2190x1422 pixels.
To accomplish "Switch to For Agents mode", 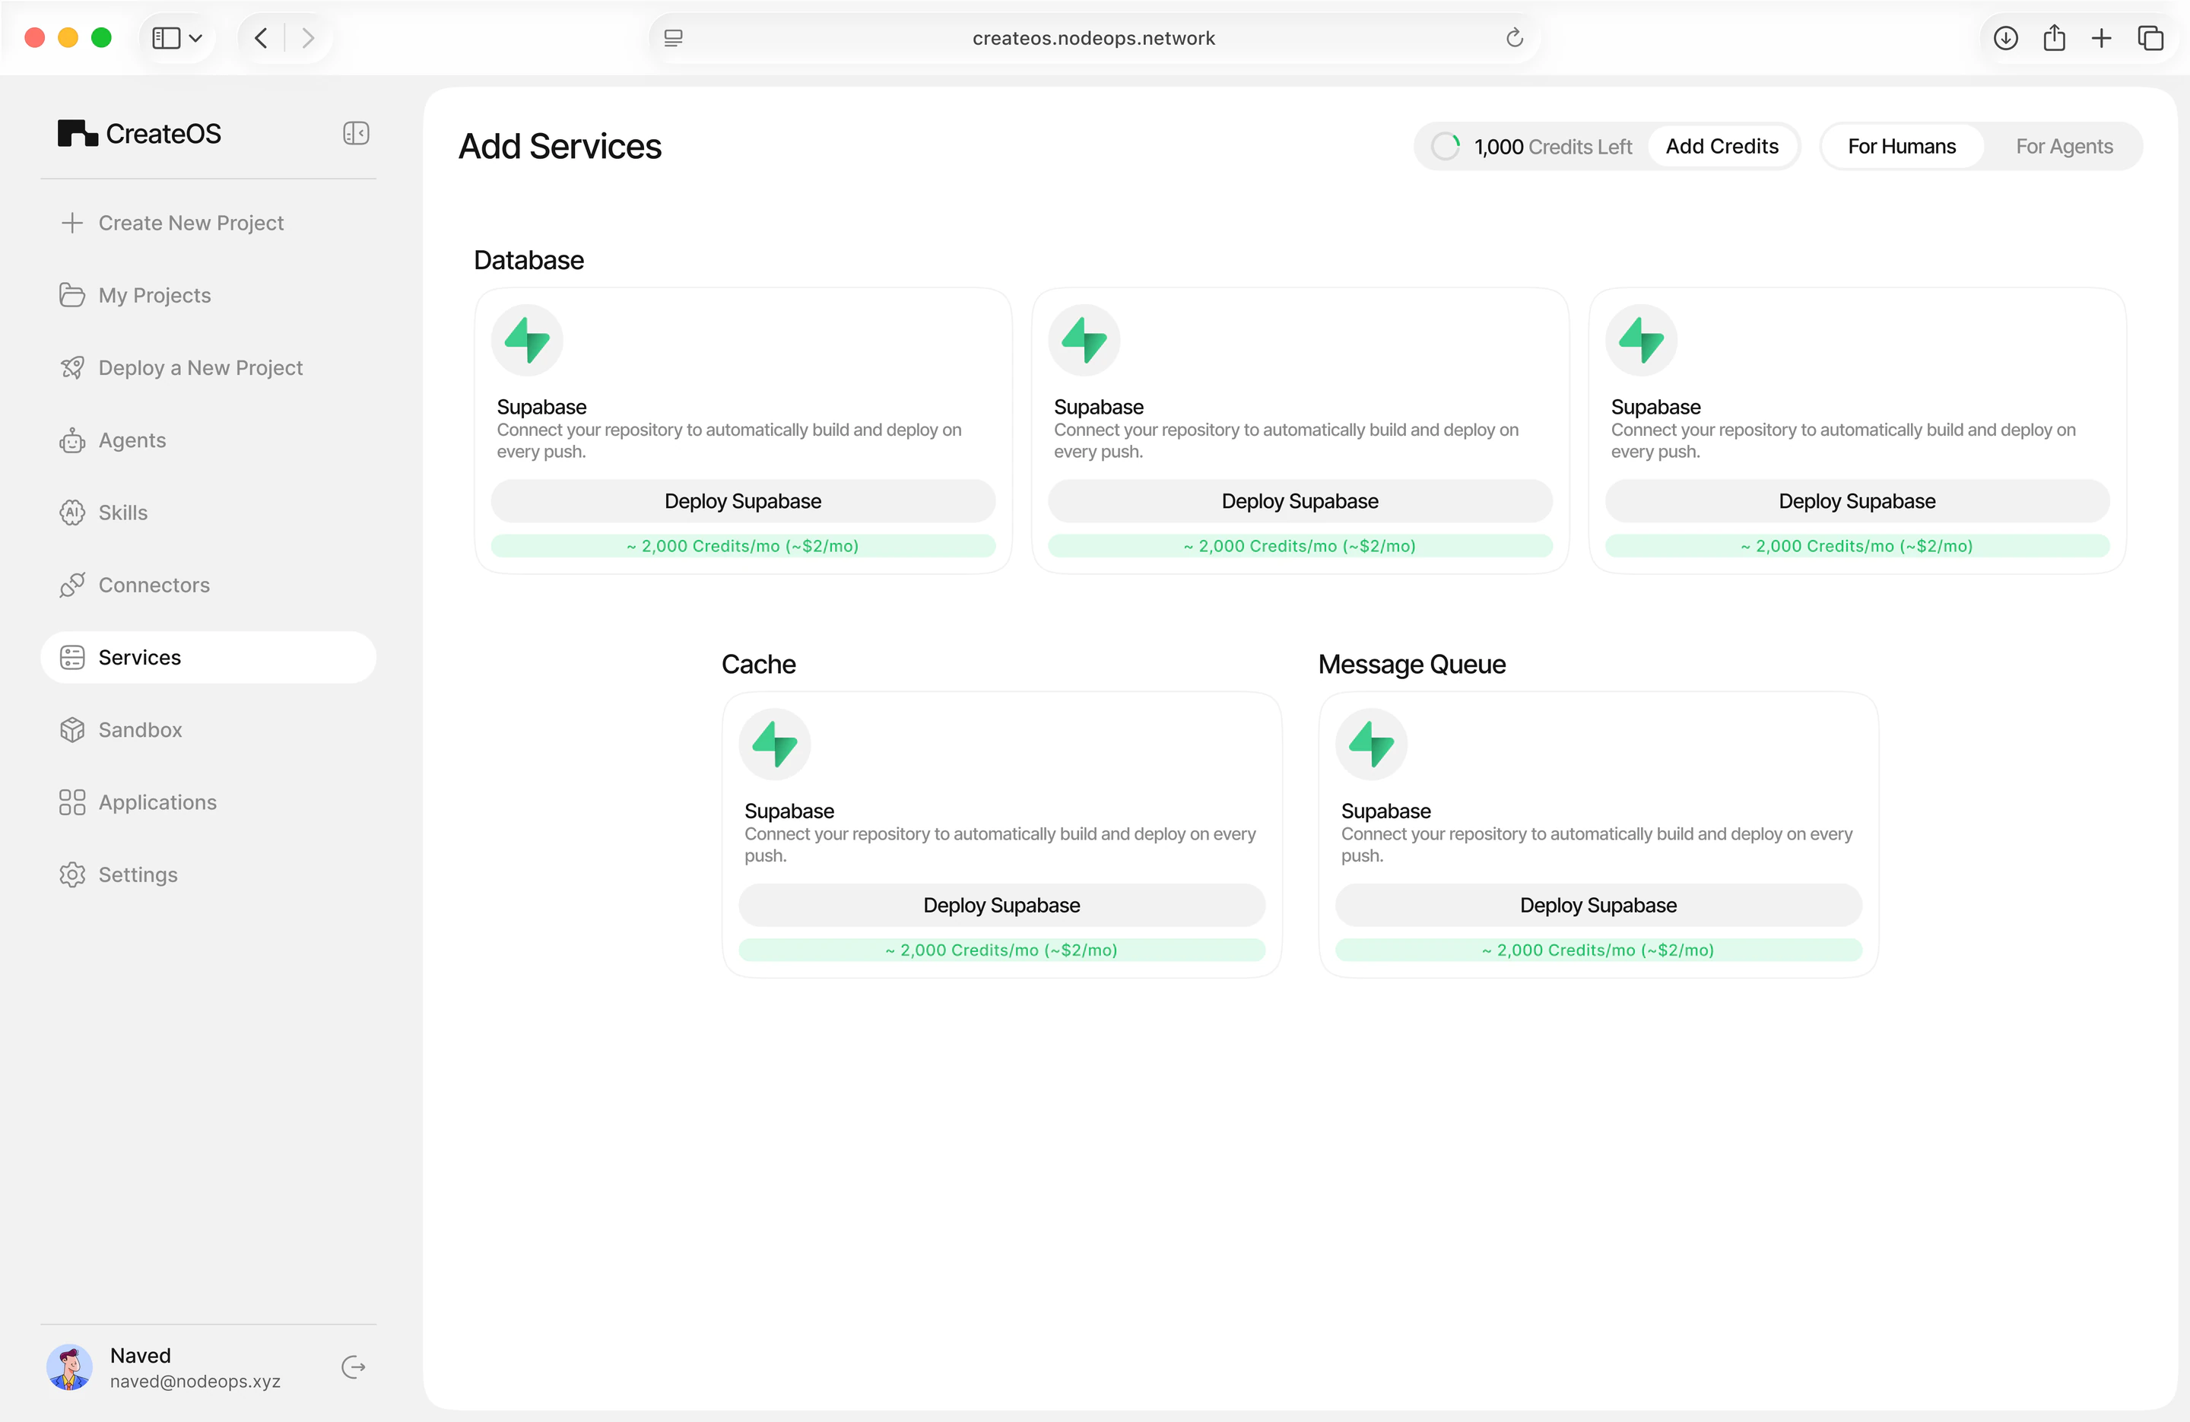I will coord(2064,146).
